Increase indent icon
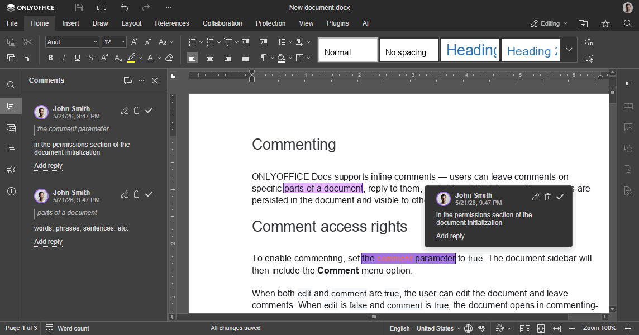Image resolution: width=639 pixels, height=335 pixels. click(x=264, y=42)
